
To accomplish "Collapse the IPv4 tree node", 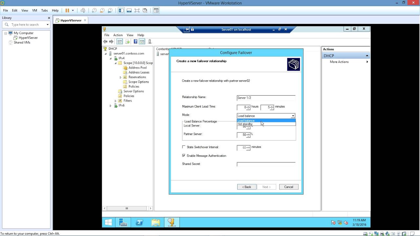I will [111, 58].
